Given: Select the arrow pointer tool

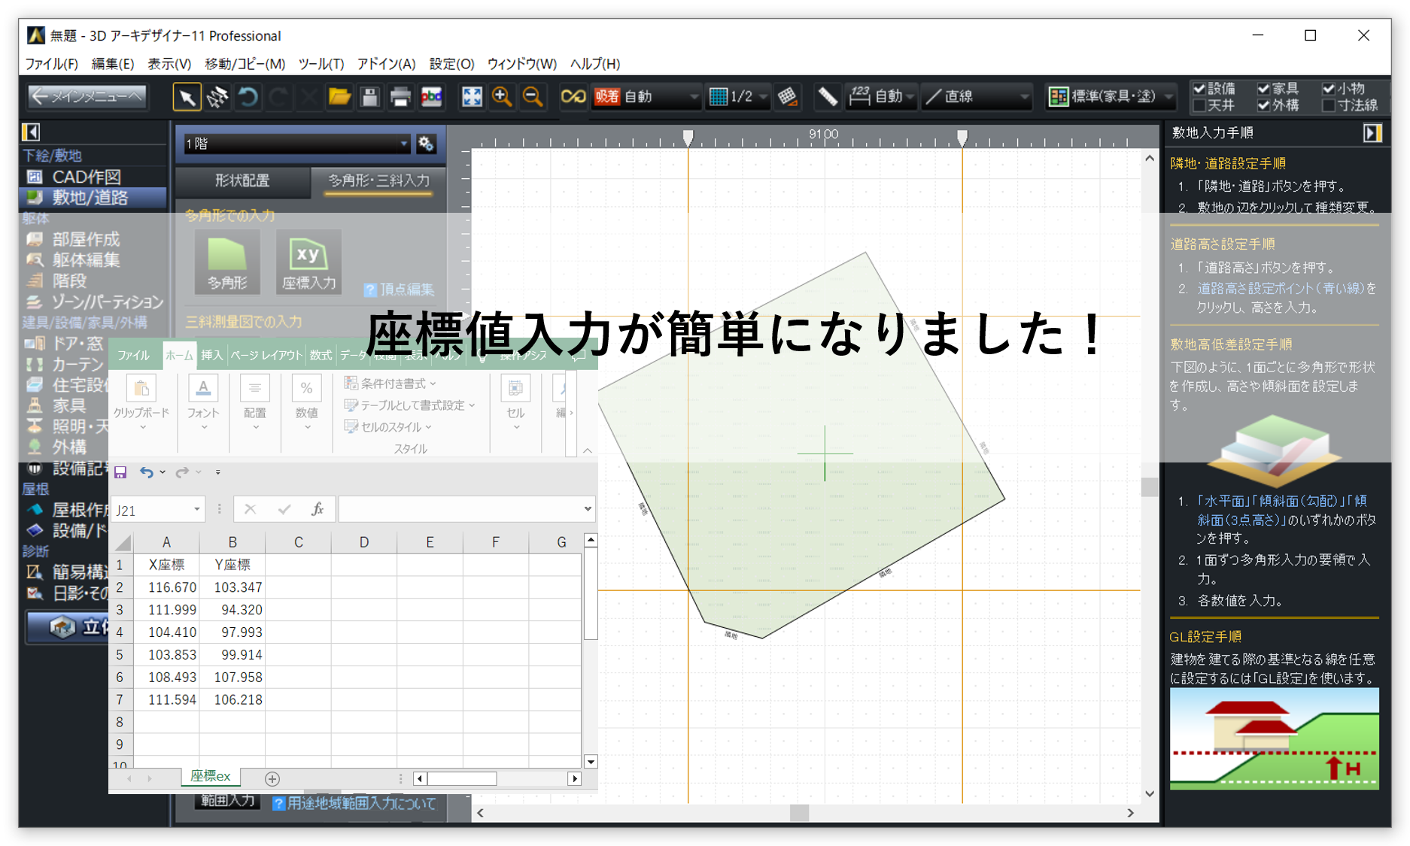Looking at the screenshot, I should click(187, 97).
